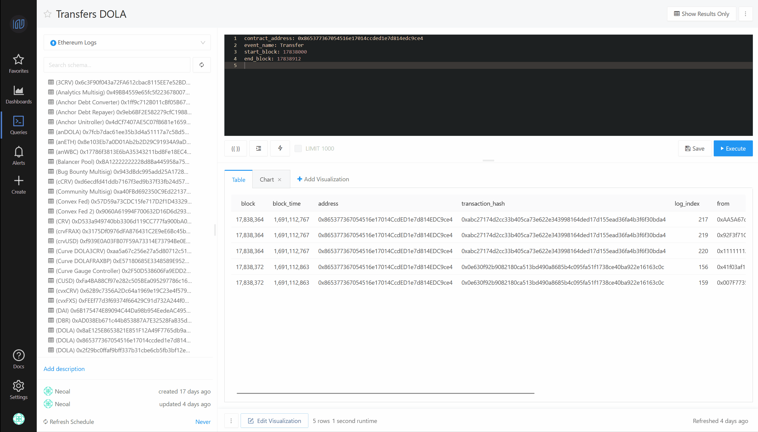The height and width of the screenshot is (432, 758).
Task: Close the Chart visualization tab
Action: click(x=279, y=180)
